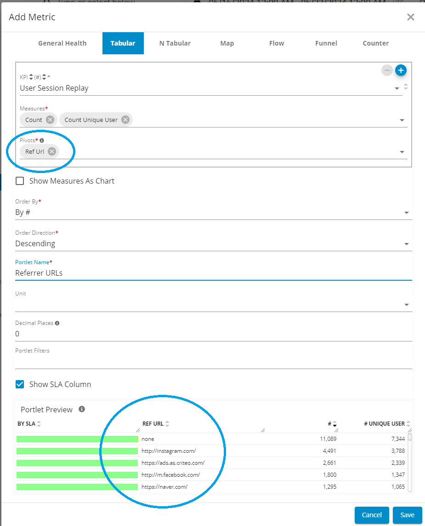The width and height of the screenshot is (425, 526).
Task: Click the Decimal Places info icon
Action: 57,323
